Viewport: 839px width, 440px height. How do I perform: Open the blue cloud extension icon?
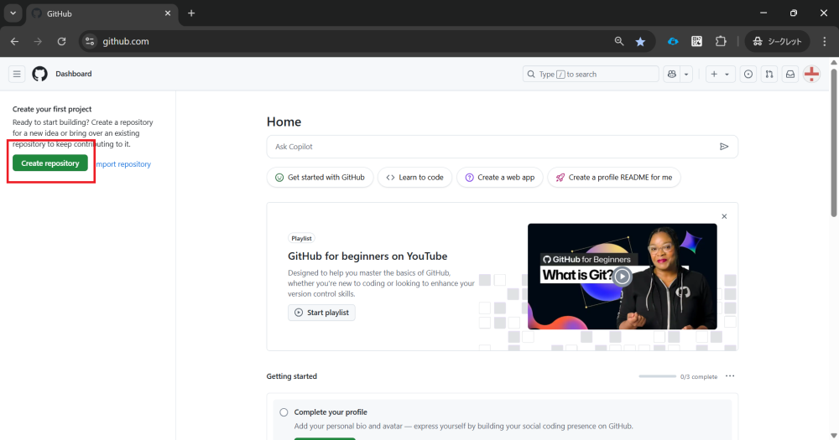tap(673, 41)
